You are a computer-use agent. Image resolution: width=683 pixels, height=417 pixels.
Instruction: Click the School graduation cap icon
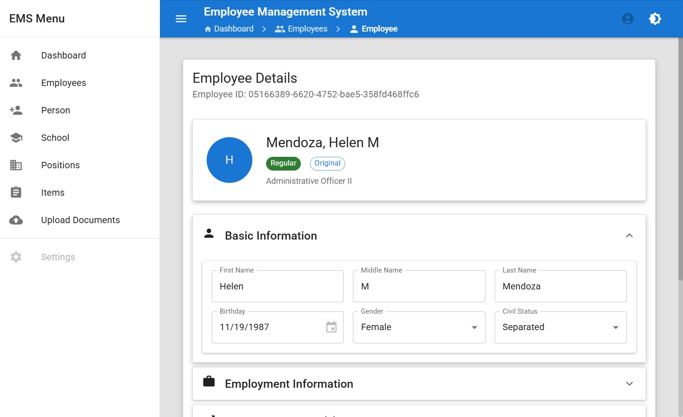point(16,138)
